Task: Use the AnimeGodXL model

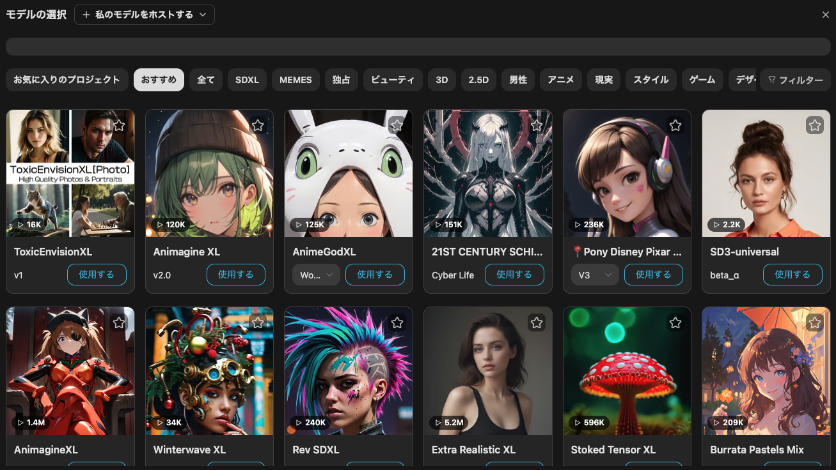Action: pos(375,275)
